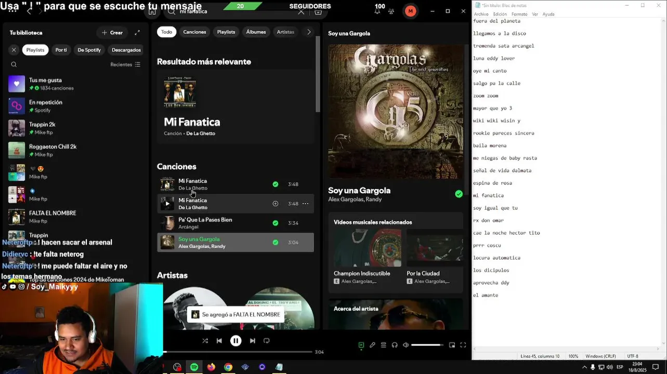Toggle the Now Playing view icon
Image resolution: width=667 pixels, height=374 pixels.
point(361,345)
